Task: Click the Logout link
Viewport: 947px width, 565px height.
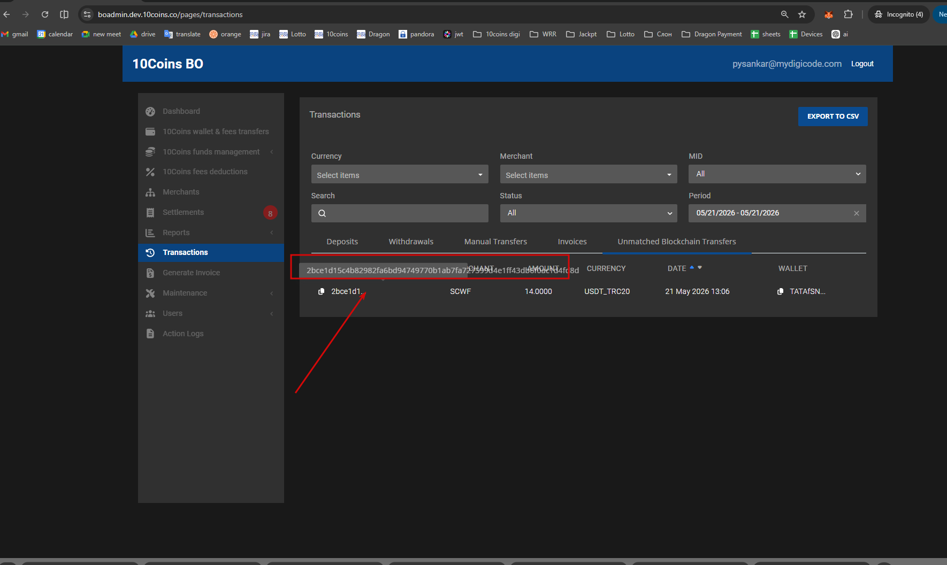Action: click(x=862, y=64)
